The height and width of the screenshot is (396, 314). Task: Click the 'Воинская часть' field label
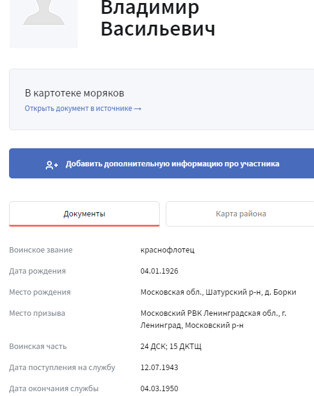click(38, 346)
